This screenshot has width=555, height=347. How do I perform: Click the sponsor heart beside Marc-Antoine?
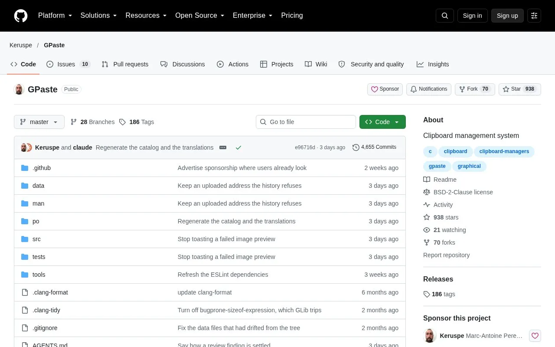tap(535, 336)
